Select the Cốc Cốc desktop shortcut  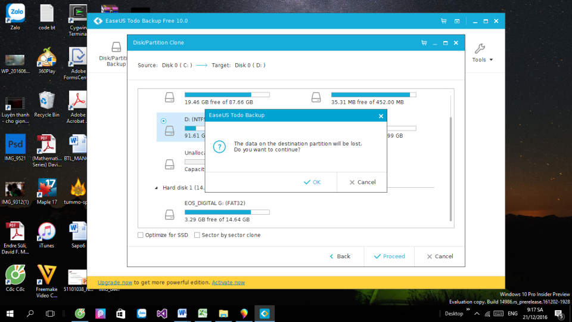pos(15,278)
